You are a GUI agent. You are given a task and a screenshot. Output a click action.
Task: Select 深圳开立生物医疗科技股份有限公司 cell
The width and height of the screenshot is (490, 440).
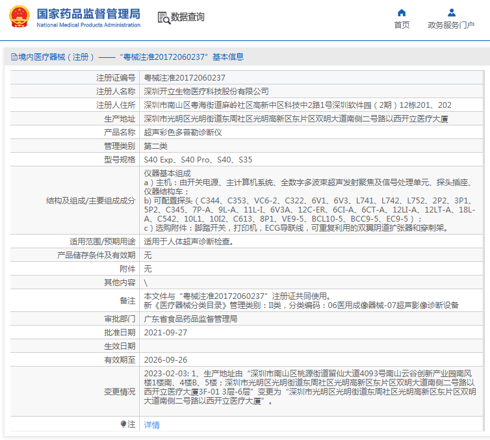(206, 92)
